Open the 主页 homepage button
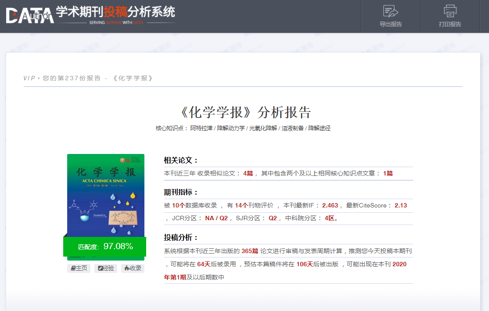489x311 pixels. click(x=79, y=268)
